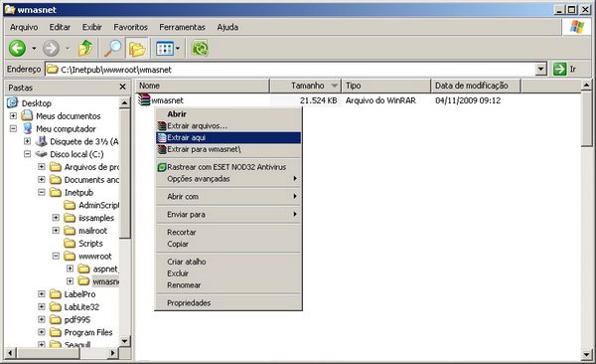This screenshot has width=596, height=364.
Task: Choose Recortar in context menu
Action: point(228,232)
